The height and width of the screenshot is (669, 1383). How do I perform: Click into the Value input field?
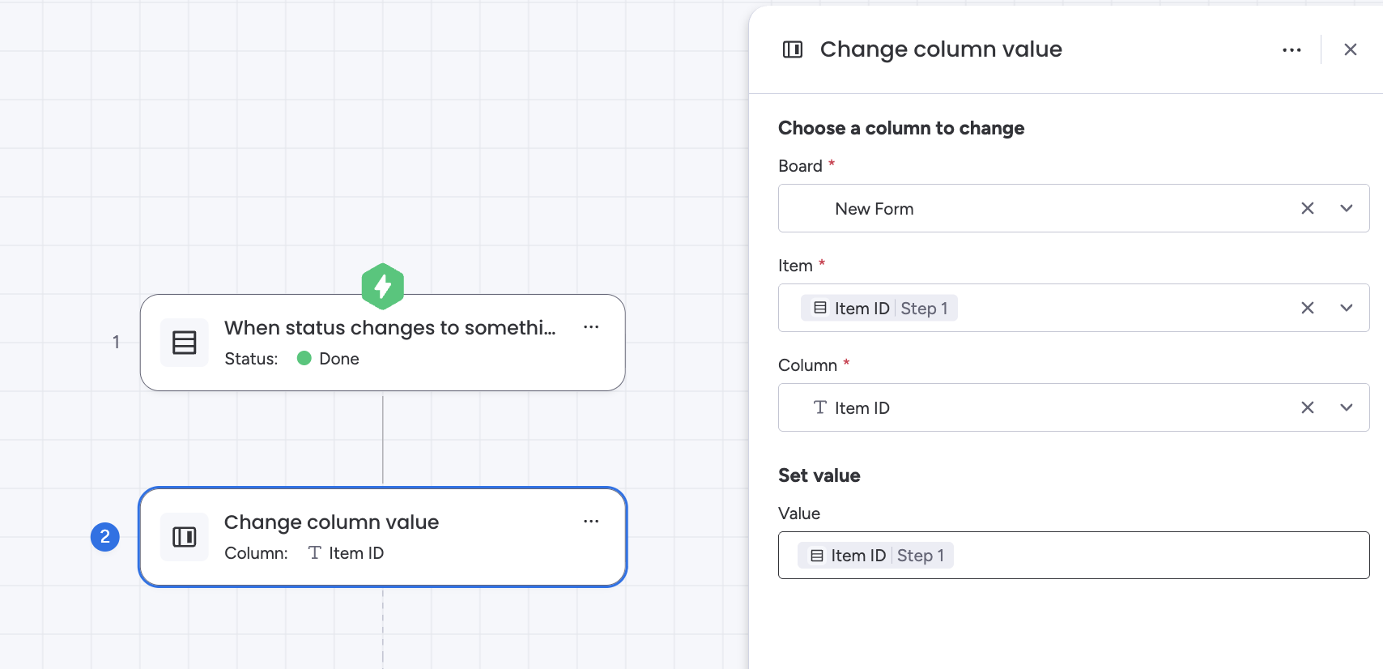coord(1158,556)
